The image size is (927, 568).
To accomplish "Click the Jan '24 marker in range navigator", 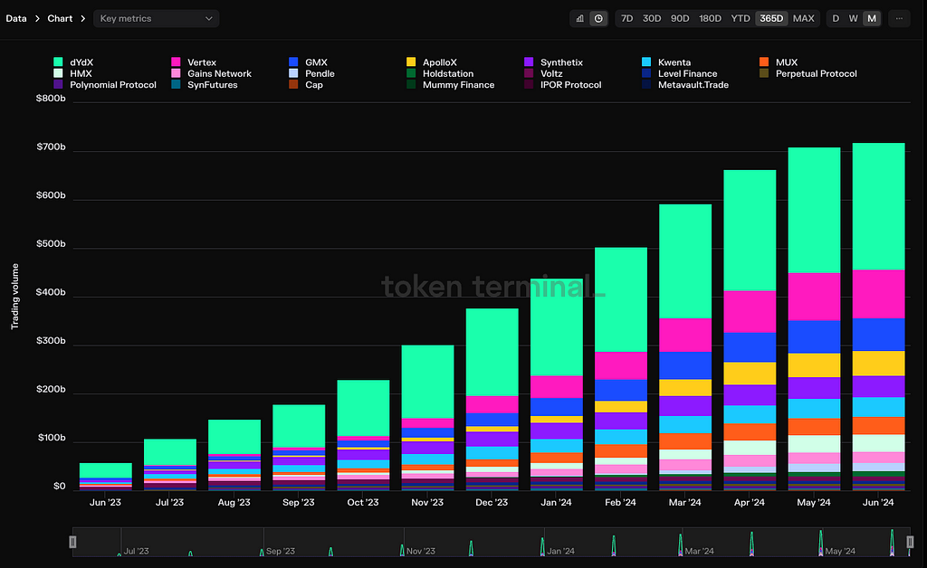I will 560,551.
